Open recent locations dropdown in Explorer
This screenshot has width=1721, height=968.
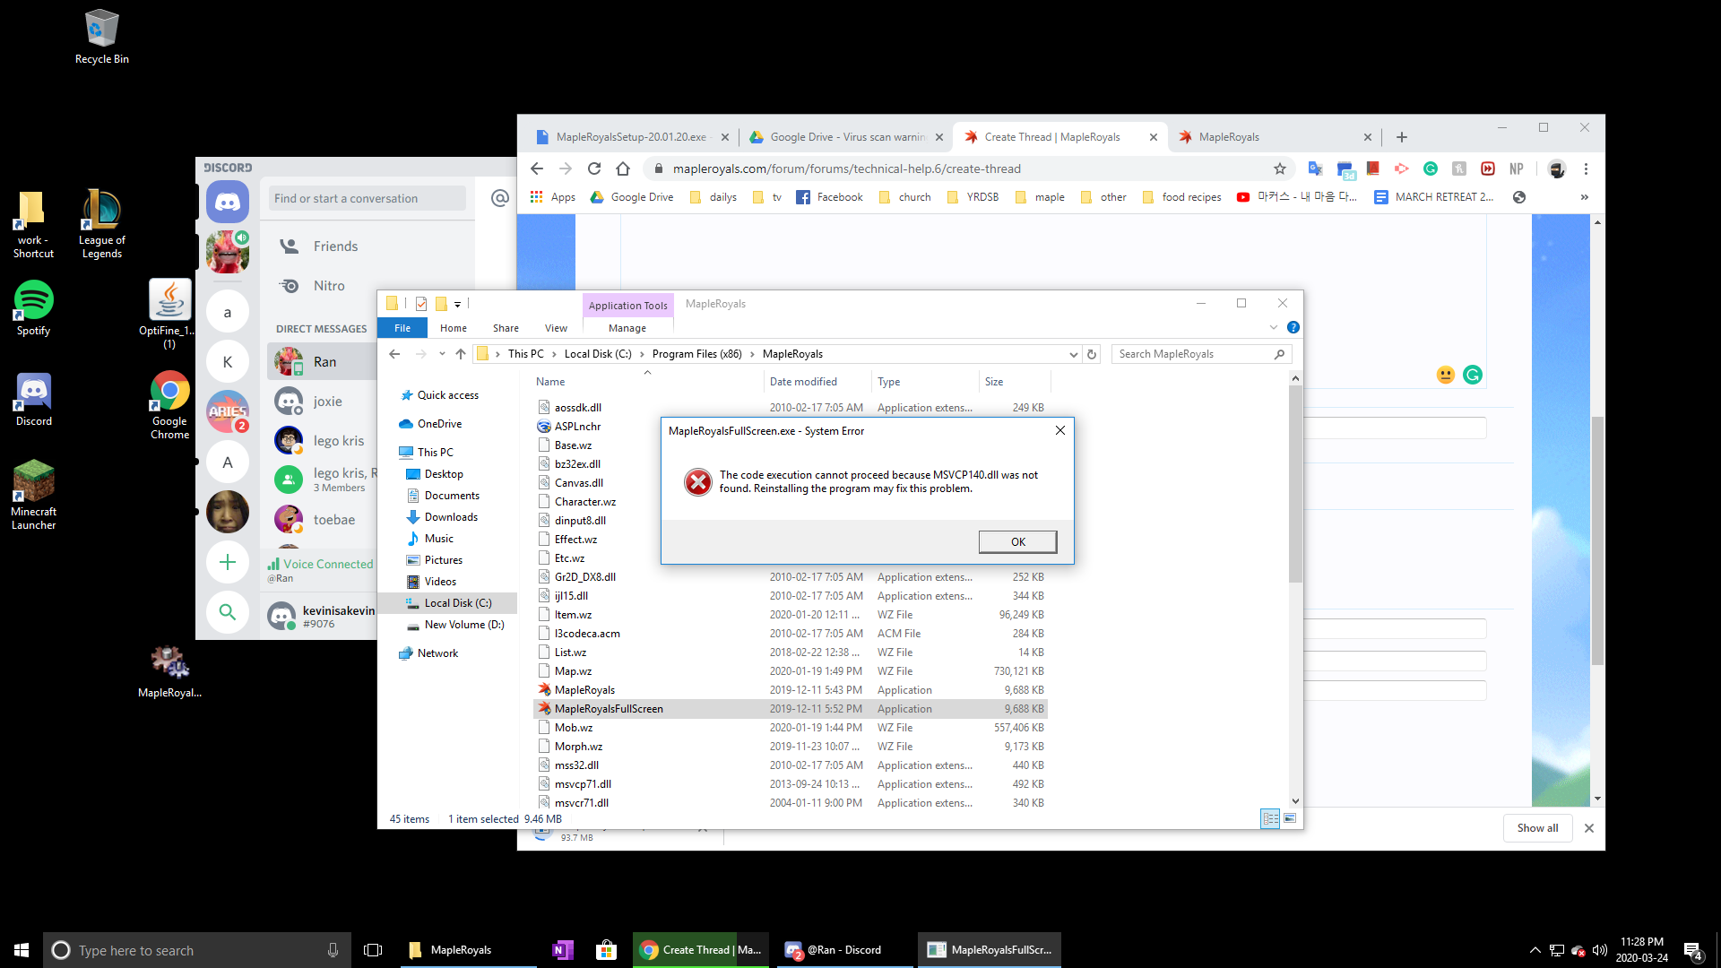(x=442, y=354)
